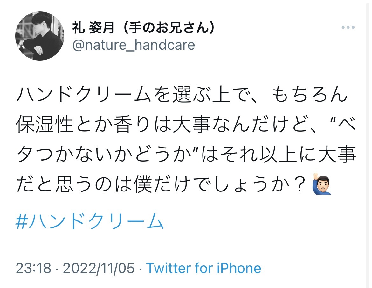This screenshot has width=372, height=288.
Task: Click the hand shown in the avatar photo
Action: (38, 49)
